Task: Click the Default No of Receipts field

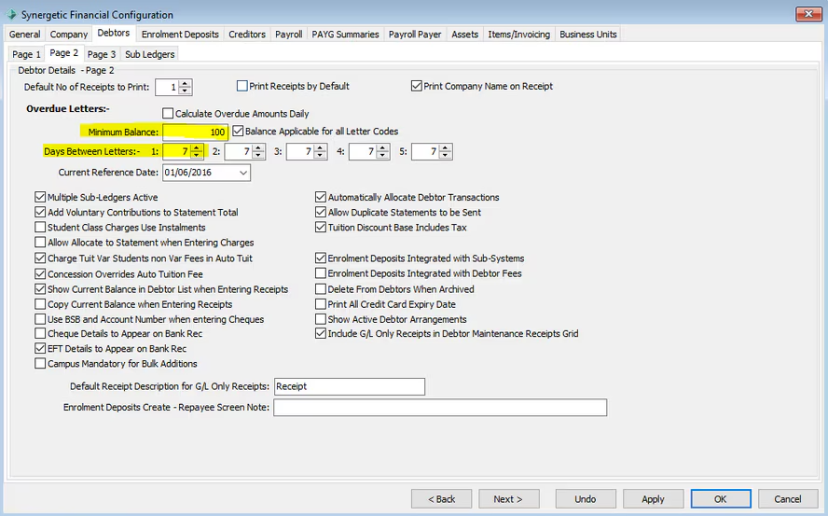Action: [x=167, y=87]
